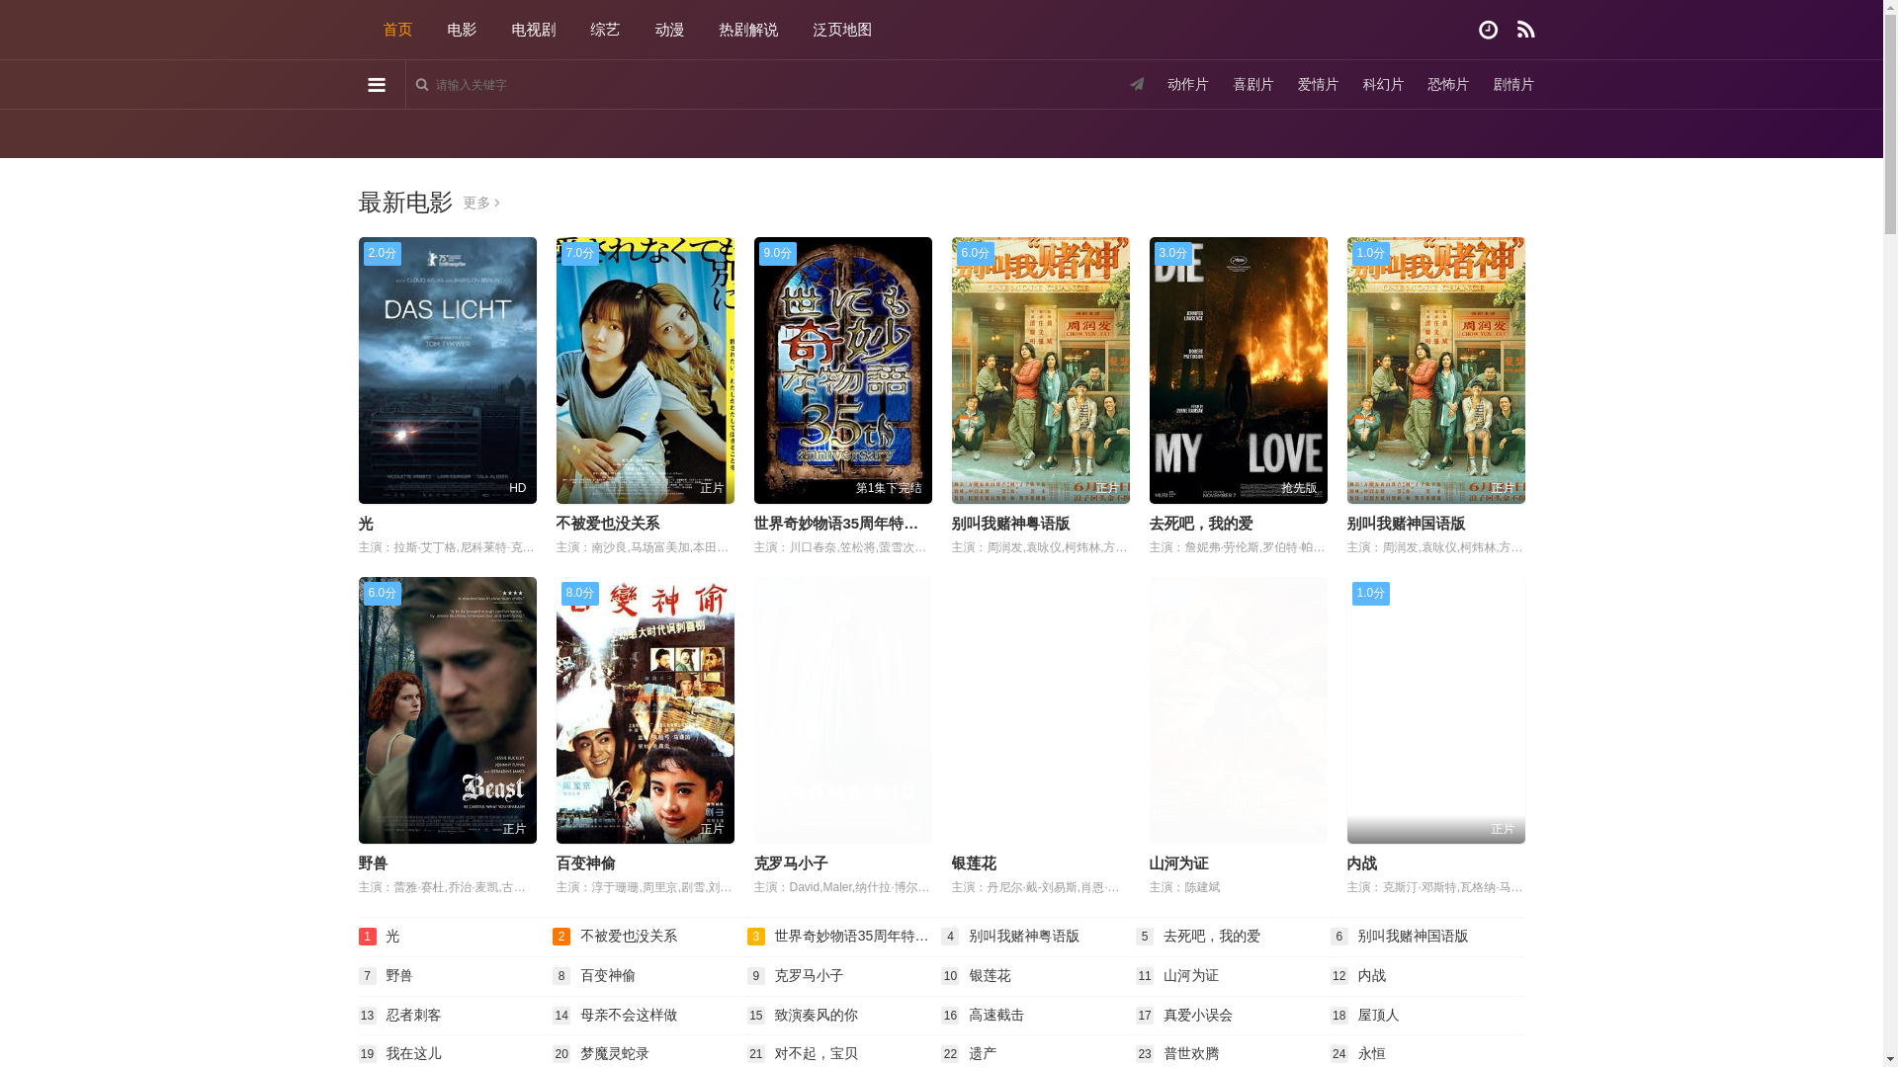Viewport: 1898px width, 1067px height.
Task: Switch to the 电视剧 tab
Action: tap(534, 30)
